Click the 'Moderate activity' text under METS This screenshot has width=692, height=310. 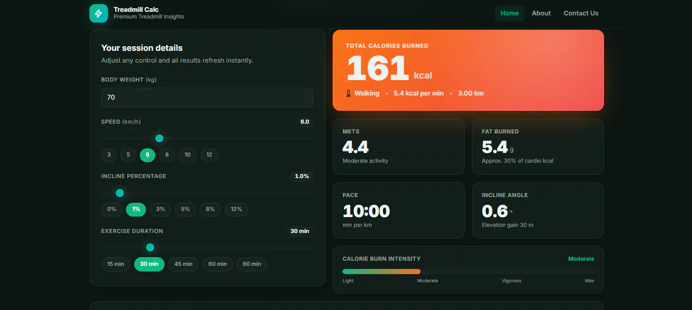(365, 161)
